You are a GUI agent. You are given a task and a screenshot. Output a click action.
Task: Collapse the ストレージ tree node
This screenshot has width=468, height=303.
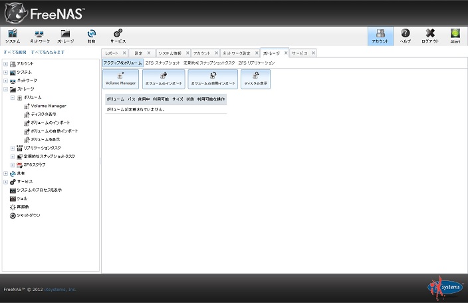point(5,89)
